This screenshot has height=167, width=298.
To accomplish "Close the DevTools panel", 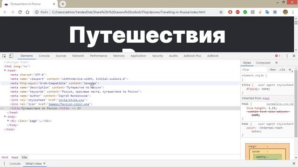I will point(294,56).
